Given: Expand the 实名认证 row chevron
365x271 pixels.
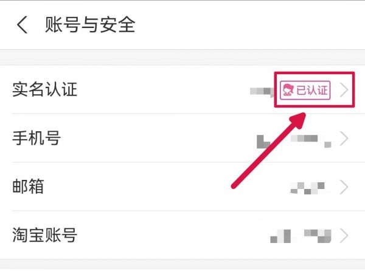Looking at the screenshot, I should [344, 90].
